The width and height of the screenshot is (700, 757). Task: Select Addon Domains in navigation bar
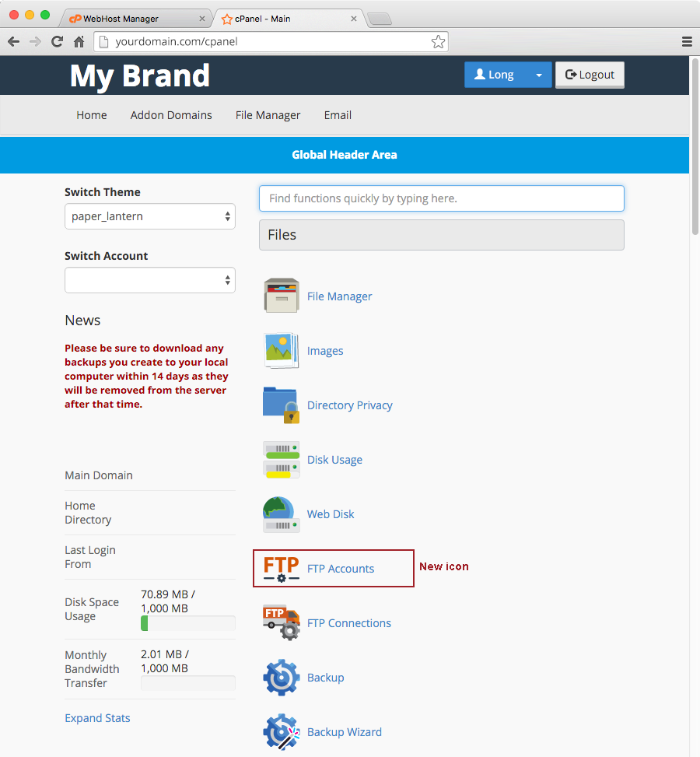pyautogui.click(x=171, y=115)
